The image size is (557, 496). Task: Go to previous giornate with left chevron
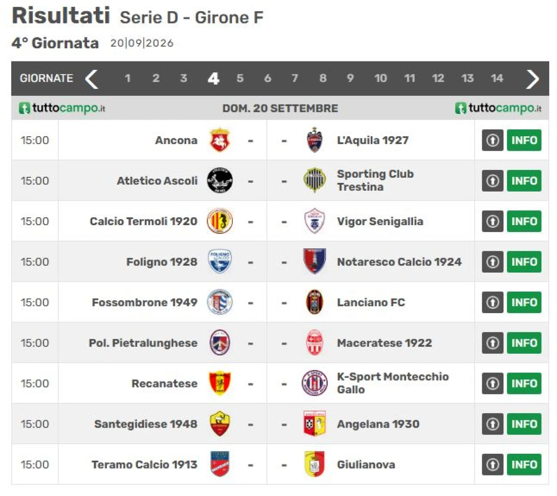[91, 79]
